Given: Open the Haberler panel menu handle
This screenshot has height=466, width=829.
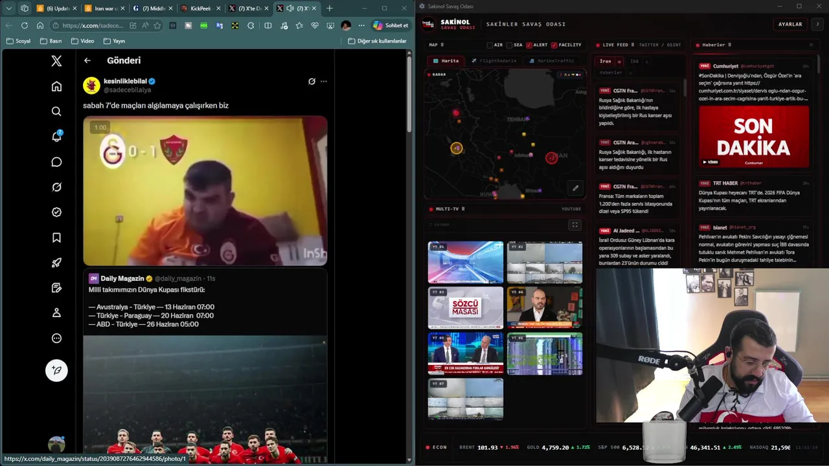Looking at the screenshot, I should coord(730,45).
